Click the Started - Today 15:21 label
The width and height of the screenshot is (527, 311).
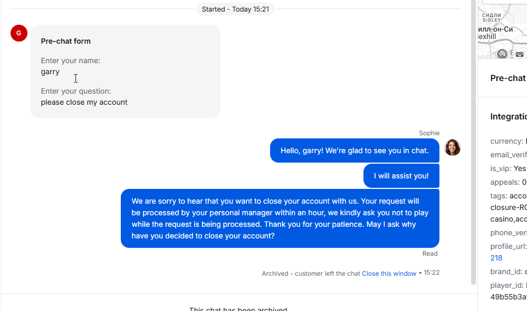click(x=235, y=9)
